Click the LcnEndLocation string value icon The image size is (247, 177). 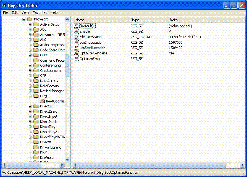[x=76, y=42]
